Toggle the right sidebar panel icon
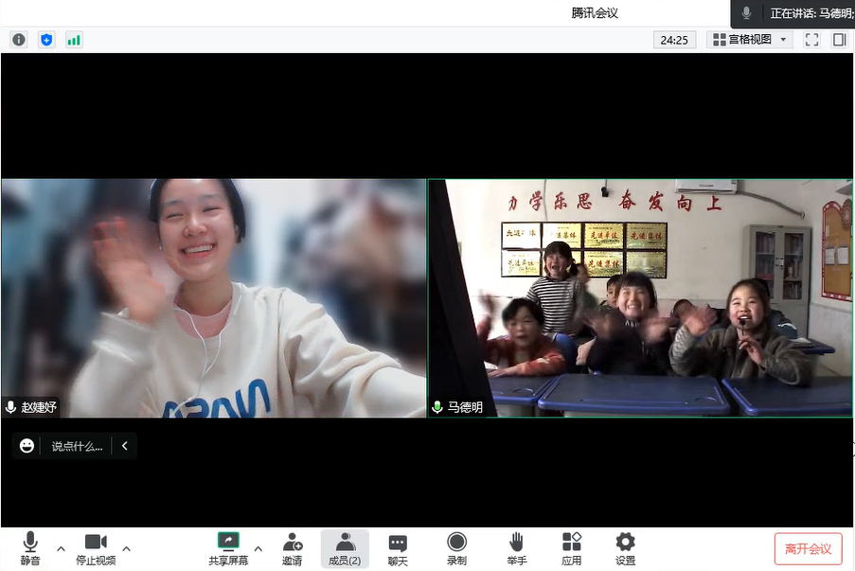This screenshot has width=855, height=571. pos(839,40)
